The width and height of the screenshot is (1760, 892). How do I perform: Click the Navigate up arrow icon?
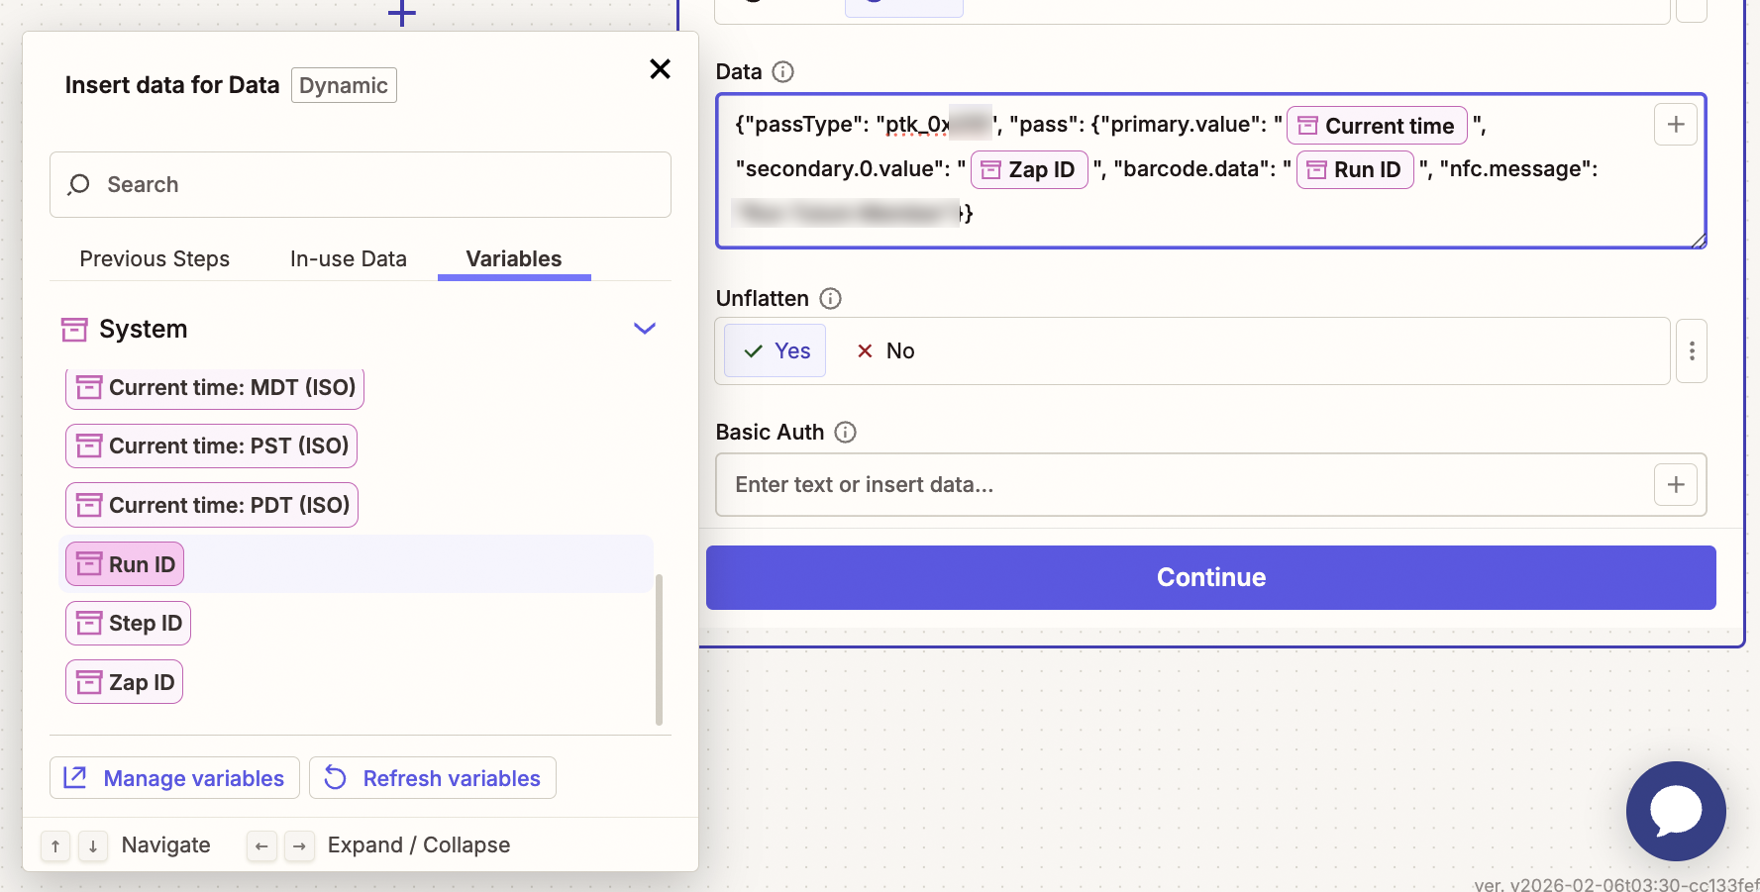[x=55, y=845]
